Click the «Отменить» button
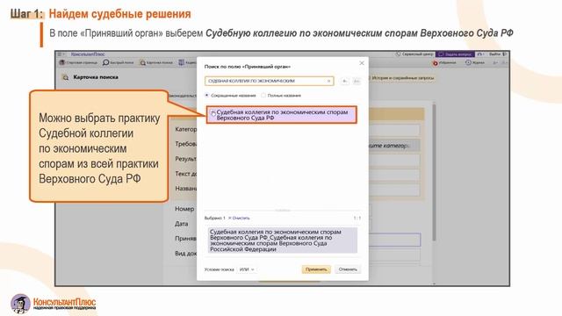Image resolution: width=562 pixels, height=316 pixels. pyautogui.click(x=348, y=269)
